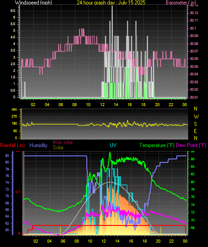The image size is (208, 247).
Task: Click the 'Max solar' legend label
Action: coord(63,142)
